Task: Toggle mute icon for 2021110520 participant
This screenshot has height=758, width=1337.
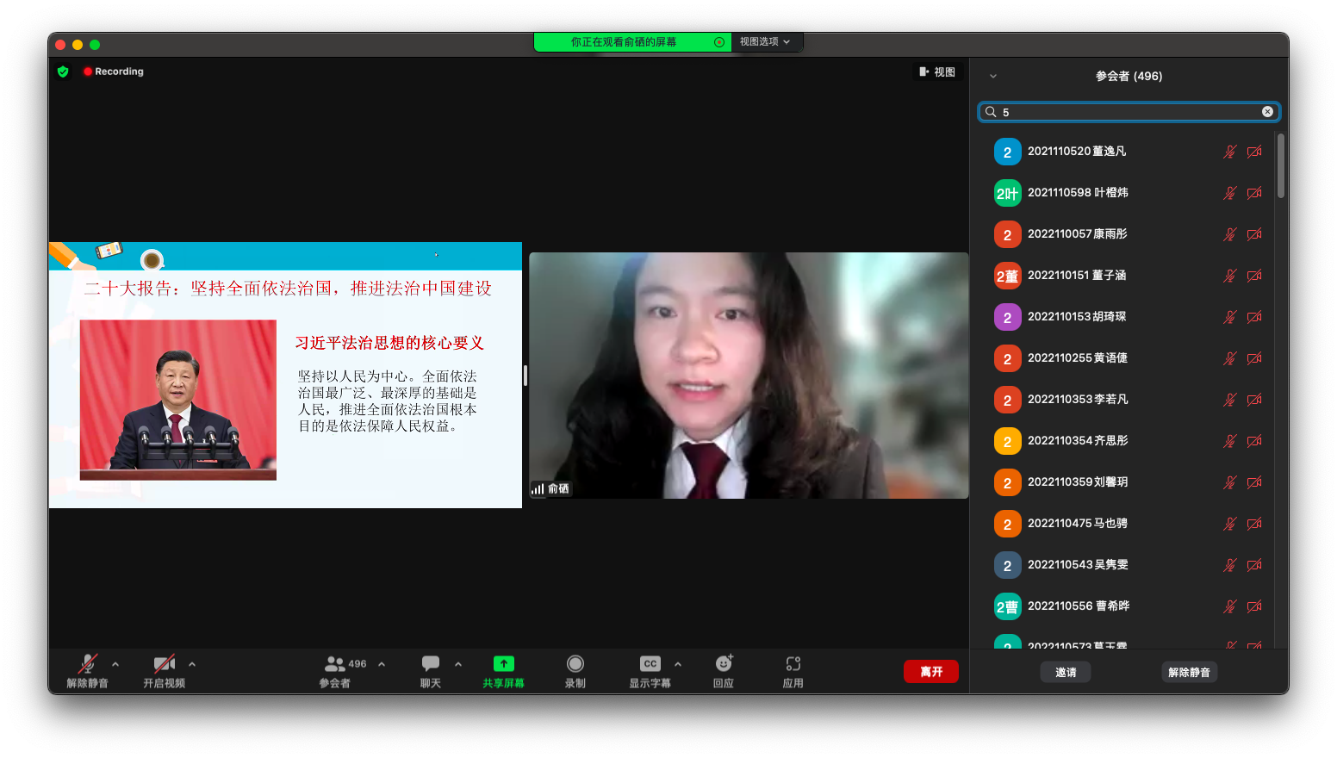Action: [x=1229, y=152]
